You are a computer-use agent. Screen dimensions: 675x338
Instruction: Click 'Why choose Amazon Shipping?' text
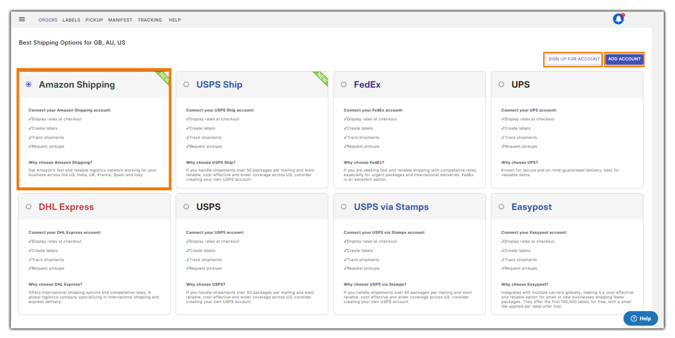60,162
